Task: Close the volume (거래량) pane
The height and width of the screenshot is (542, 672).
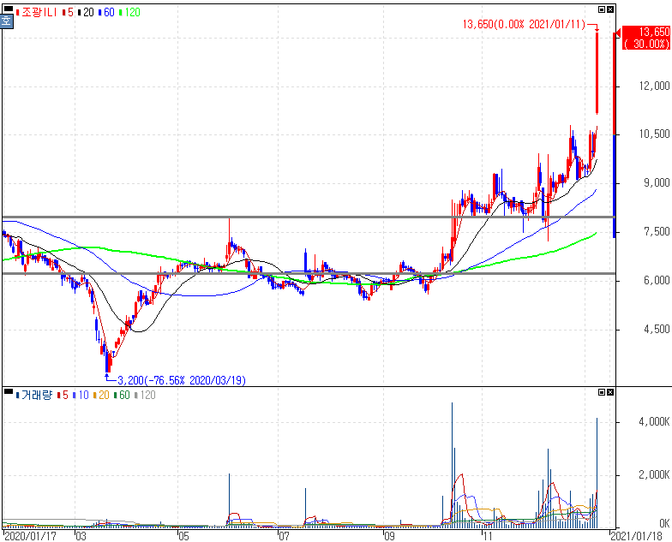Action: coord(610,392)
